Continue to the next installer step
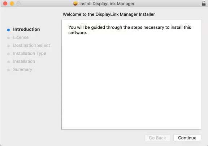Viewport: 208px width, 146px height. [x=187, y=138]
